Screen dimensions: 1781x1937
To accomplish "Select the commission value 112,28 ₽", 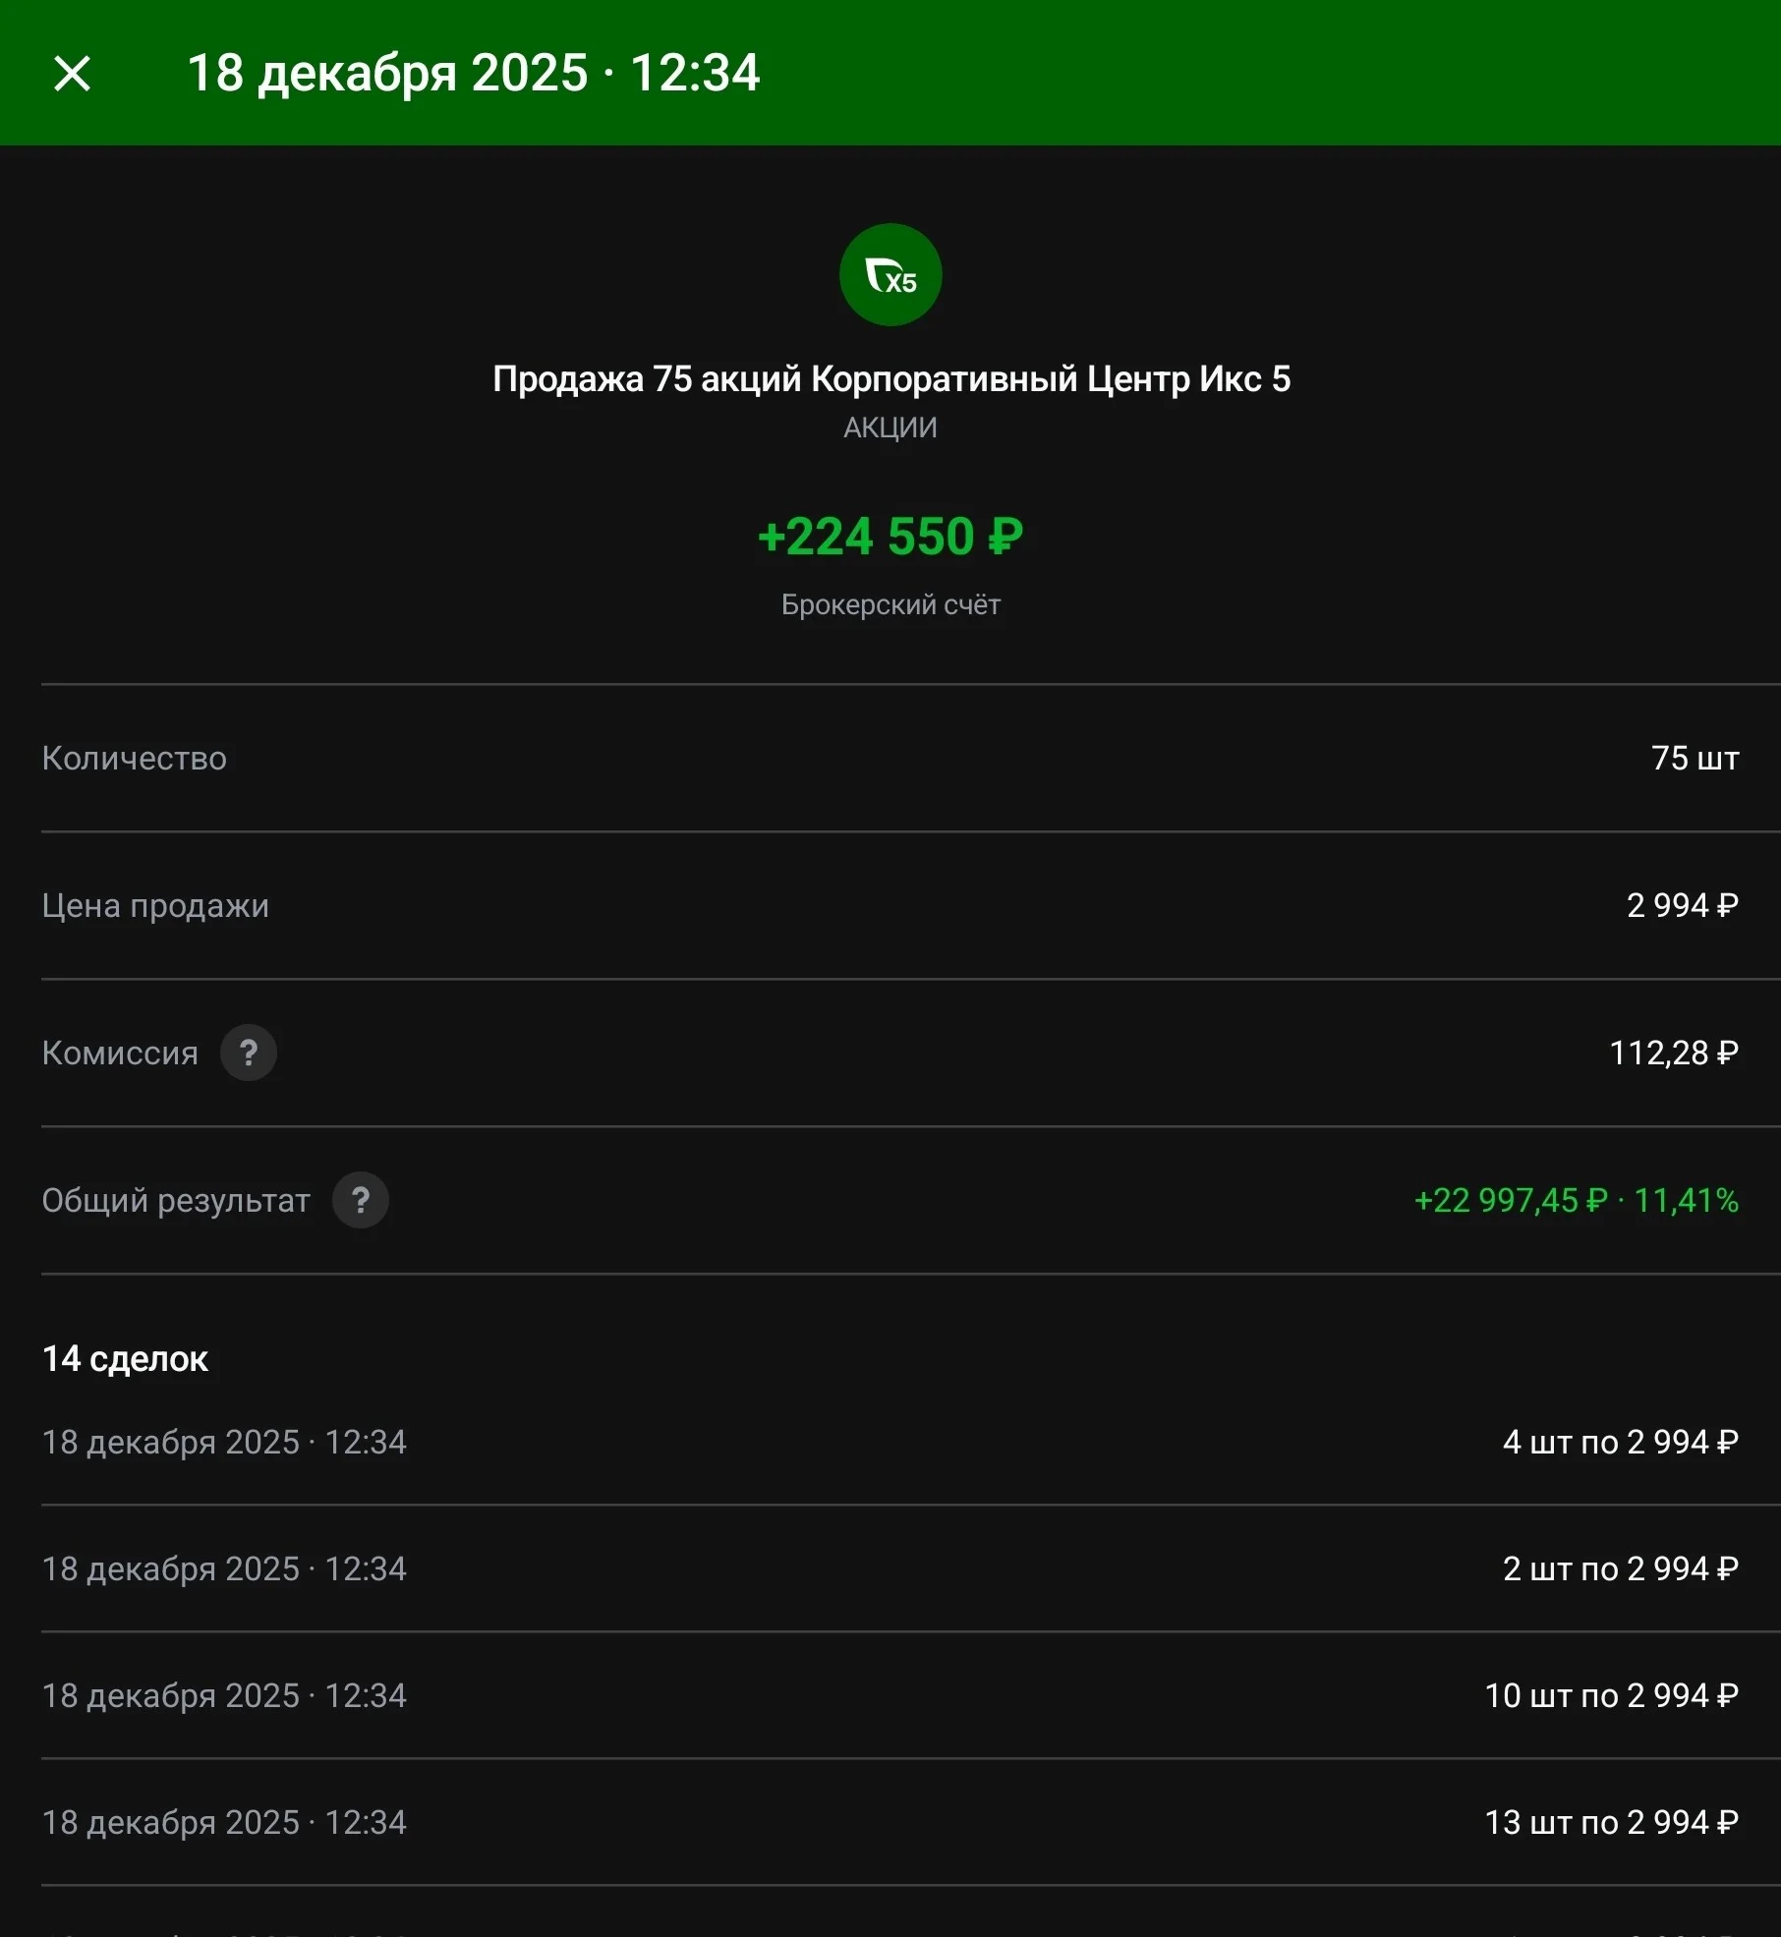I will coord(1674,1054).
